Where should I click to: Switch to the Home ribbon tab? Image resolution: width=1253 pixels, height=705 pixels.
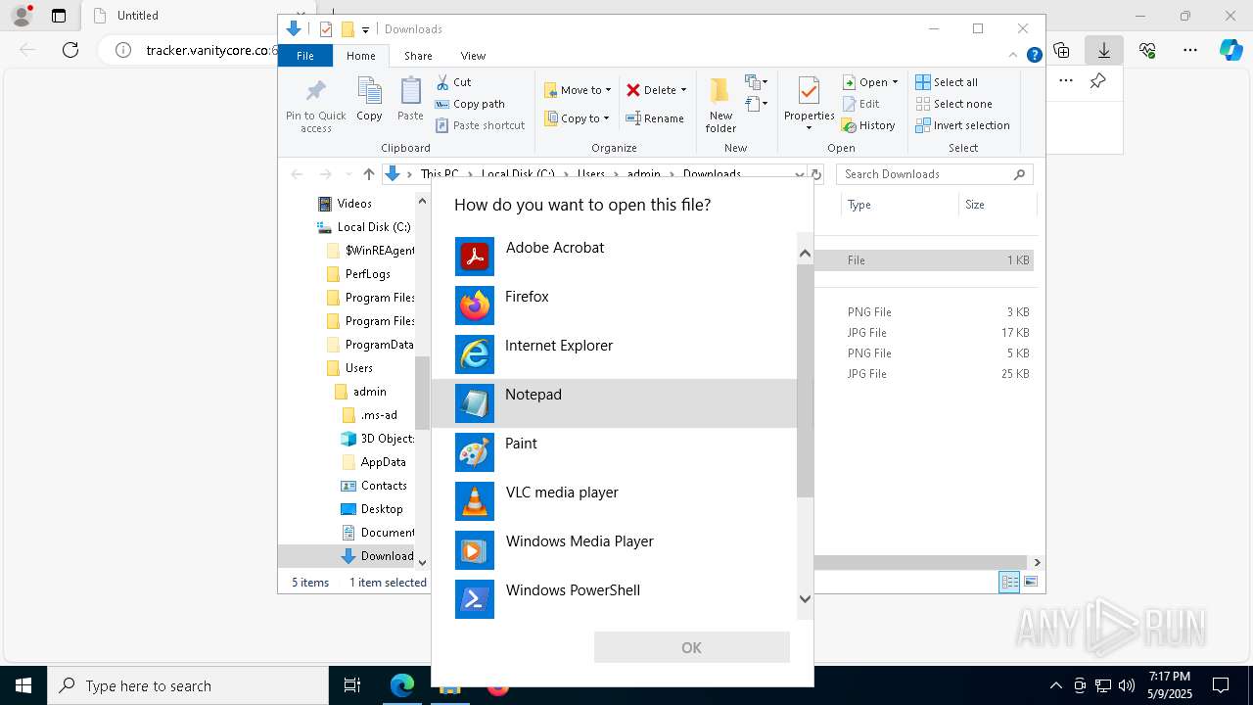point(360,56)
